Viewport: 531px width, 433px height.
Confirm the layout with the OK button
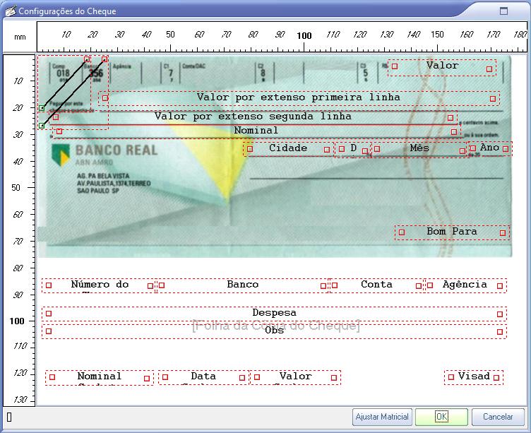pyautogui.click(x=441, y=417)
